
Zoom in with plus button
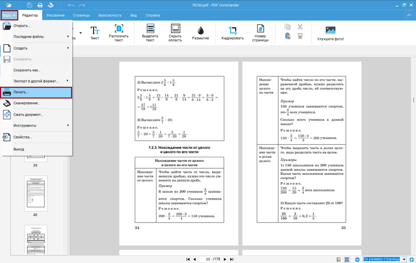pyautogui.click(x=412, y=259)
